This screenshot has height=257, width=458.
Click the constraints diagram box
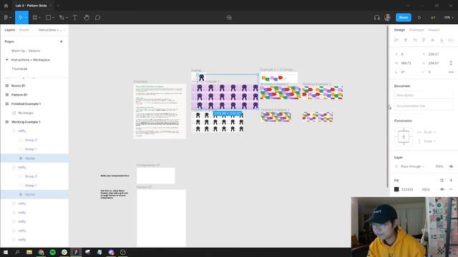404,136
